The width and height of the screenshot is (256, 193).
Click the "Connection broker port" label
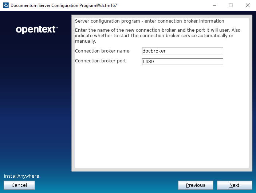tap(101, 61)
